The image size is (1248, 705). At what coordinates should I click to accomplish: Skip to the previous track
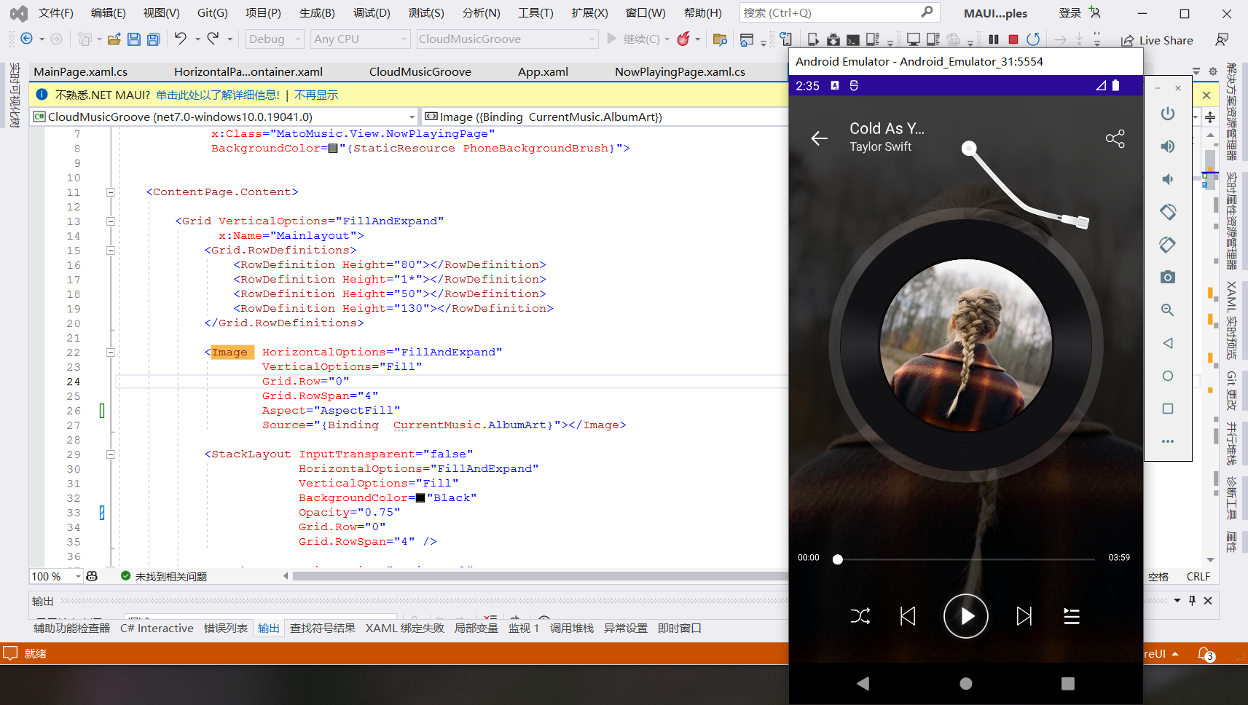[908, 616]
